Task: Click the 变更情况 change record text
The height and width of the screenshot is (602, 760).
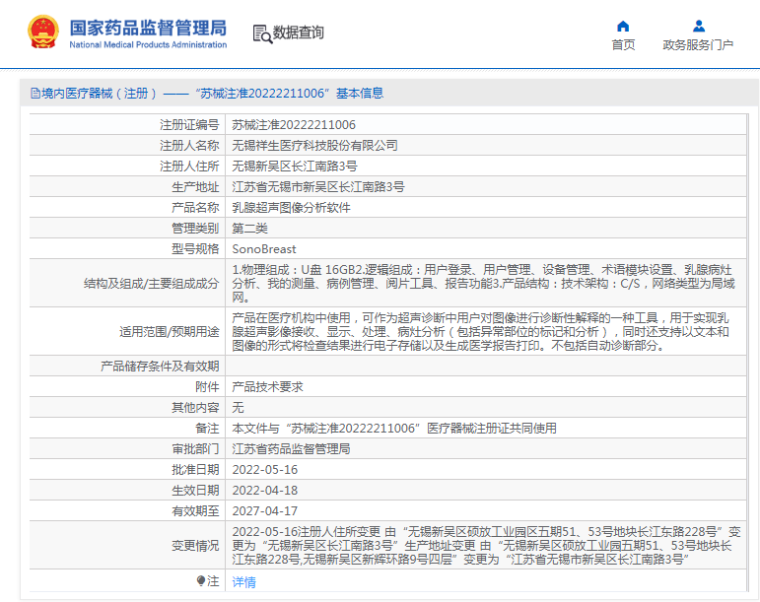Action: click(486, 546)
